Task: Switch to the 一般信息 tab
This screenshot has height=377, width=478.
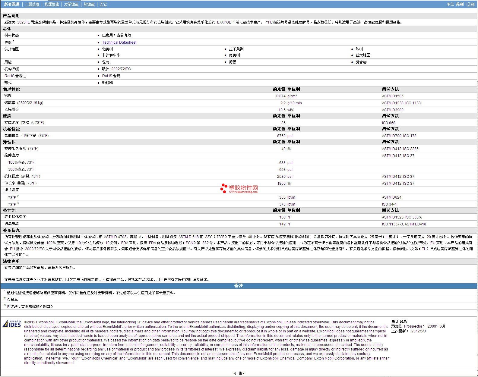Action: coord(32,4)
